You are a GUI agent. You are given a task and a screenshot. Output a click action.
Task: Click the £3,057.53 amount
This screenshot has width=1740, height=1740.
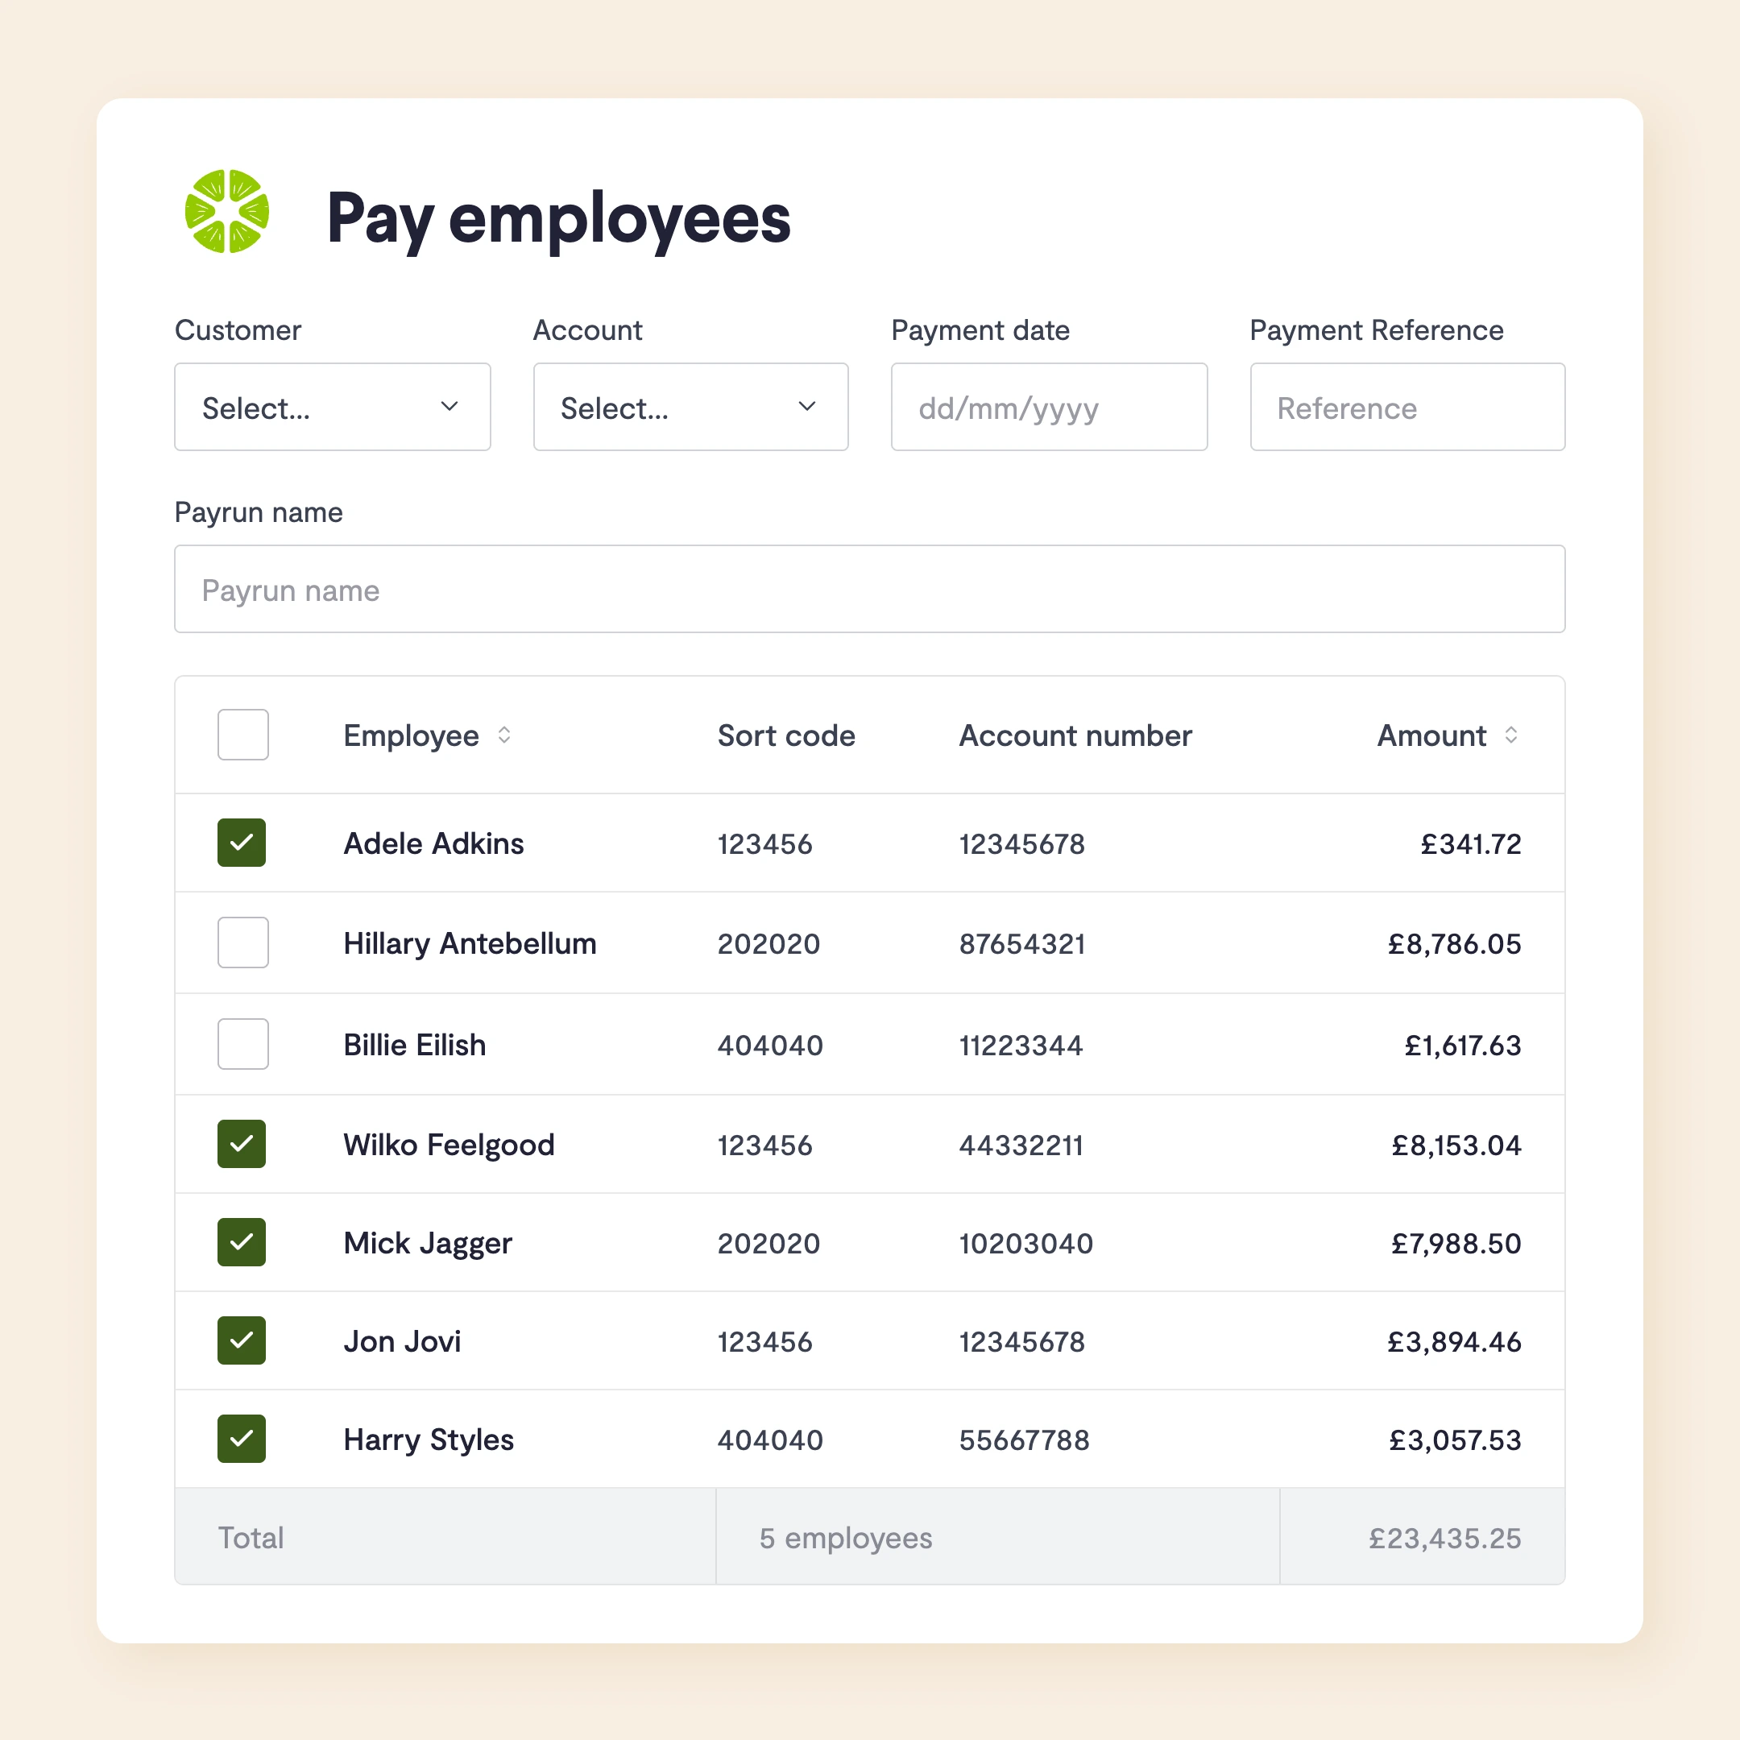(1456, 1440)
